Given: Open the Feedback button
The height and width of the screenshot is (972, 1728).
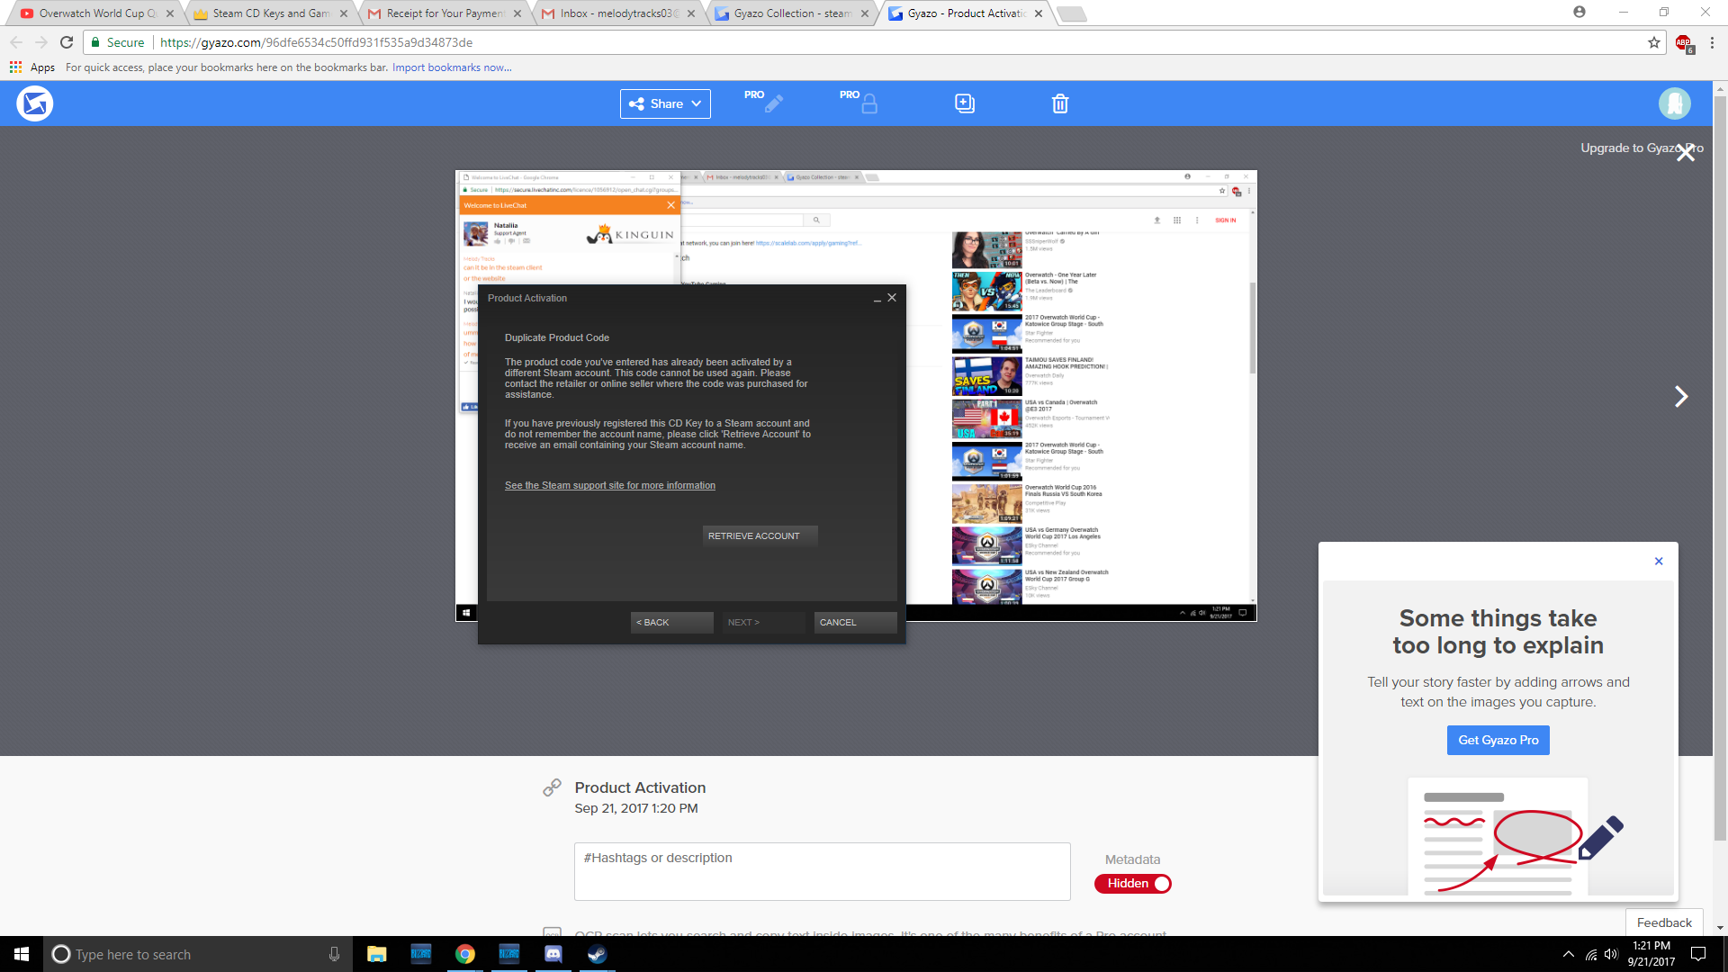Looking at the screenshot, I should click(x=1664, y=922).
